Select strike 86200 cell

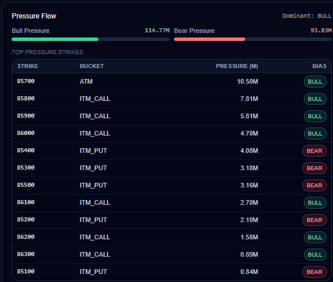(25, 237)
